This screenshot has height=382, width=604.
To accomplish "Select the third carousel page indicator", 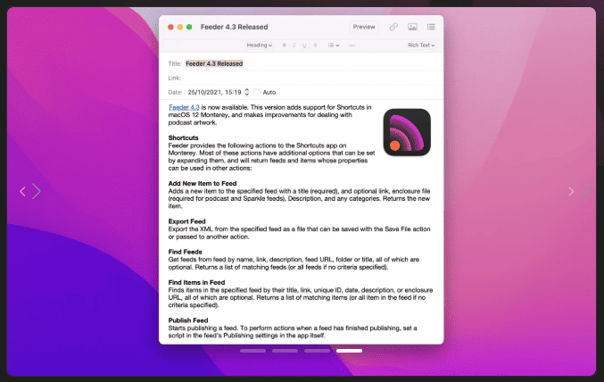I will tap(317, 351).
